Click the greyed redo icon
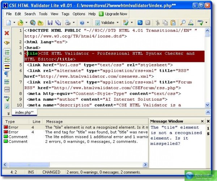Image resolution: width=217 pixels, height=181 pixels. point(148,22)
